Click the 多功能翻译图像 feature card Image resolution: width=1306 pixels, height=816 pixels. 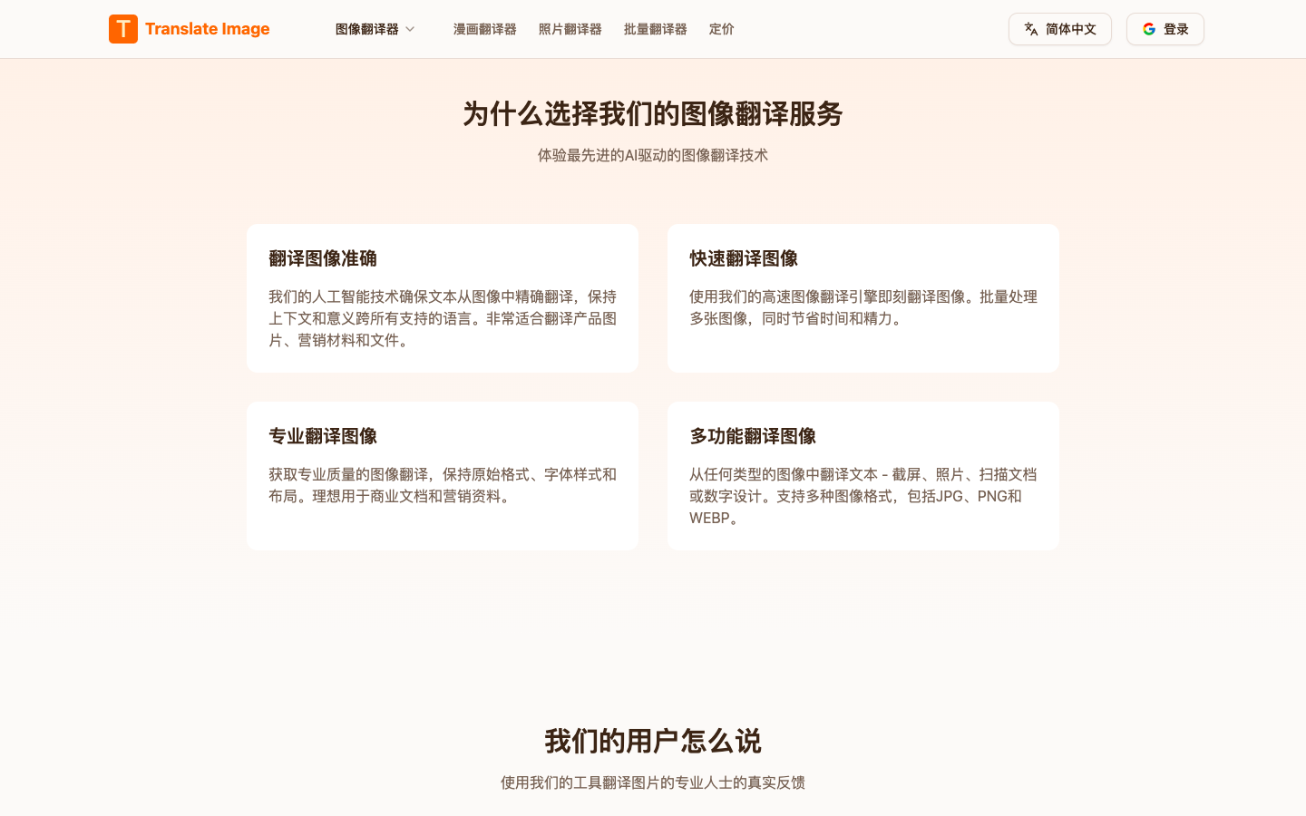863,475
